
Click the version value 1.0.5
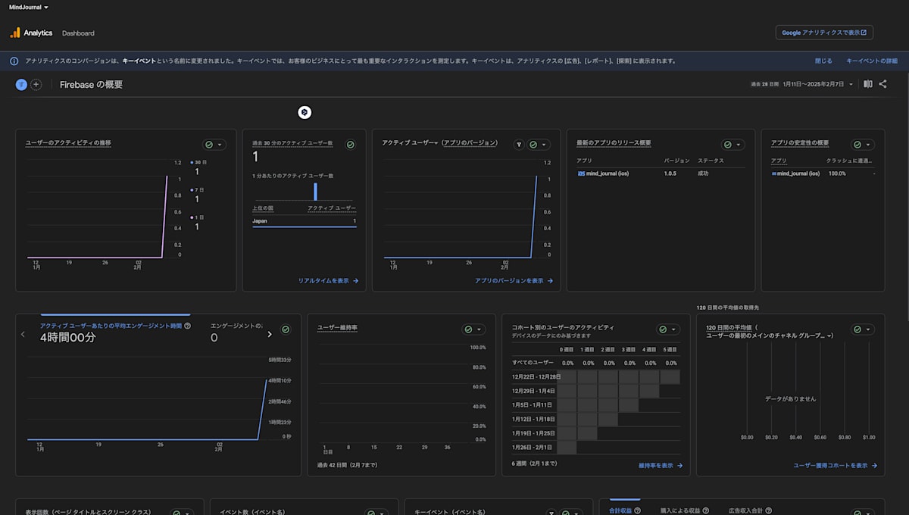[x=670, y=173]
